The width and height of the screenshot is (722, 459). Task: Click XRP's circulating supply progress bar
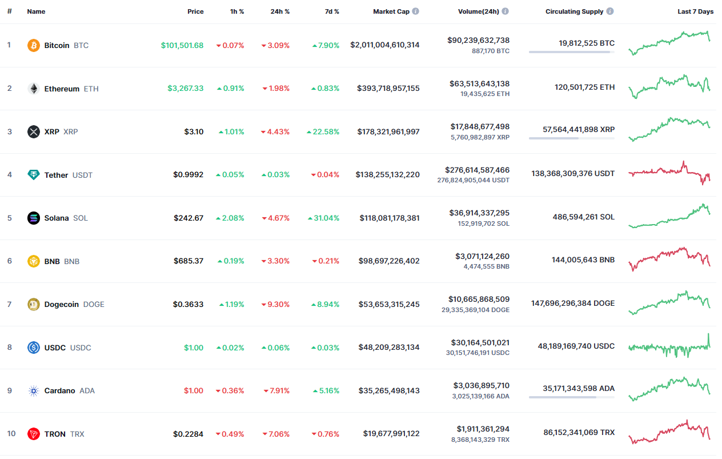point(572,138)
